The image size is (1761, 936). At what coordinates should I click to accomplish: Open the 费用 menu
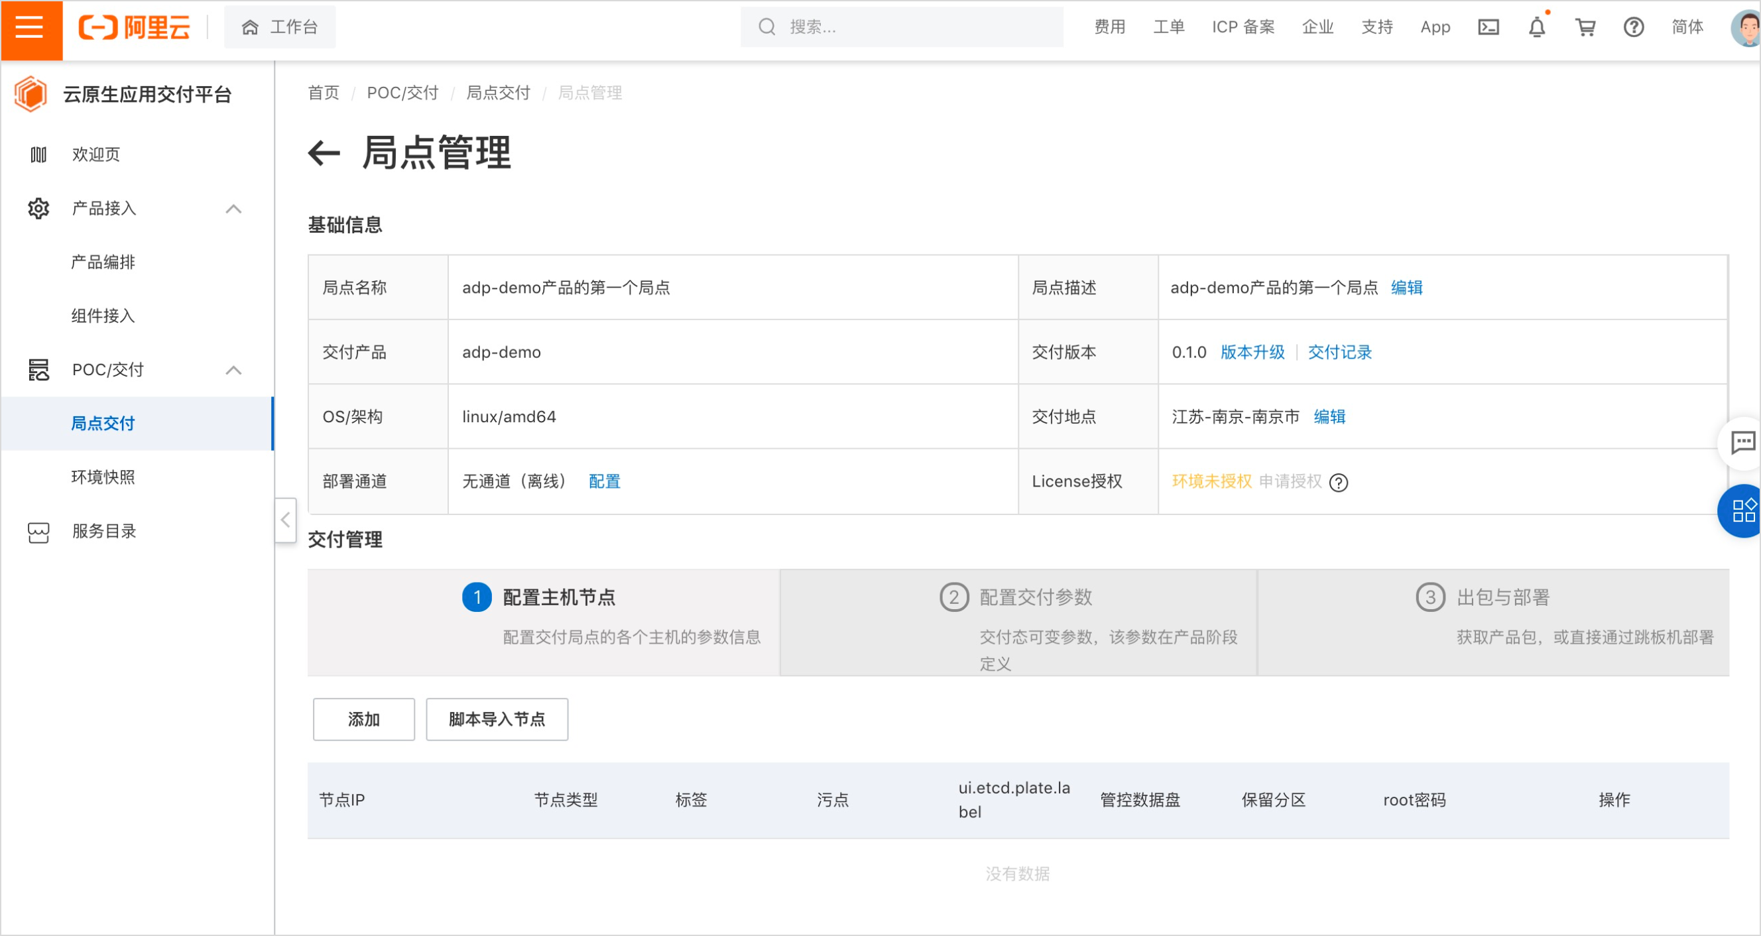pyautogui.click(x=1109, y=27)
